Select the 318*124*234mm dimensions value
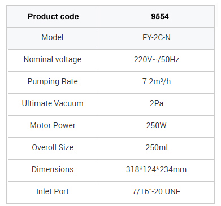 coord(157,169)
